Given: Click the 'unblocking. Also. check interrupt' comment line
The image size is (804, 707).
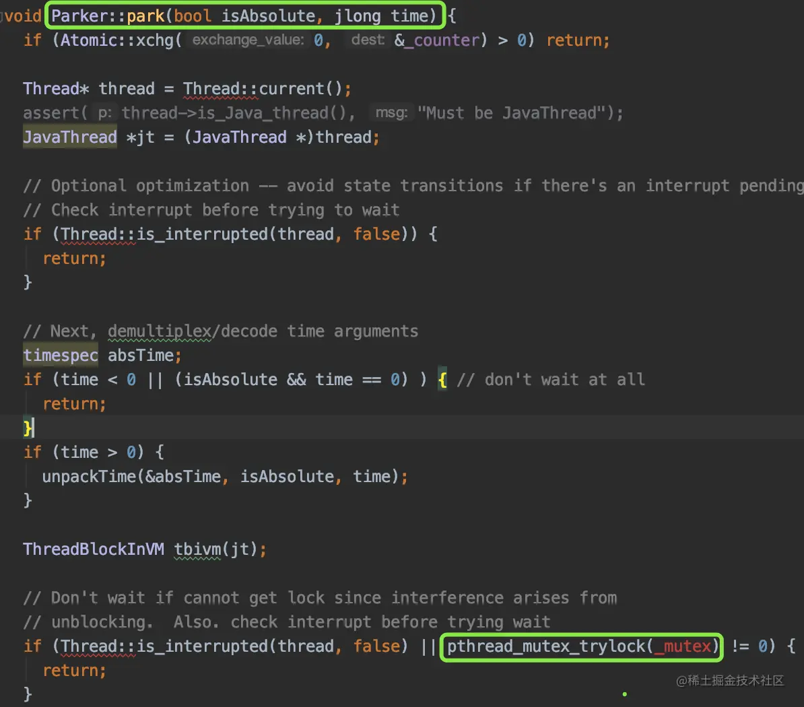Looking at the screenshot, I should coord(287,622).
